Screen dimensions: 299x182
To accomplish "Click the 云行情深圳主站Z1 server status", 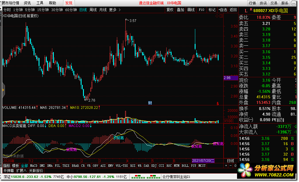I will point(176,177).
